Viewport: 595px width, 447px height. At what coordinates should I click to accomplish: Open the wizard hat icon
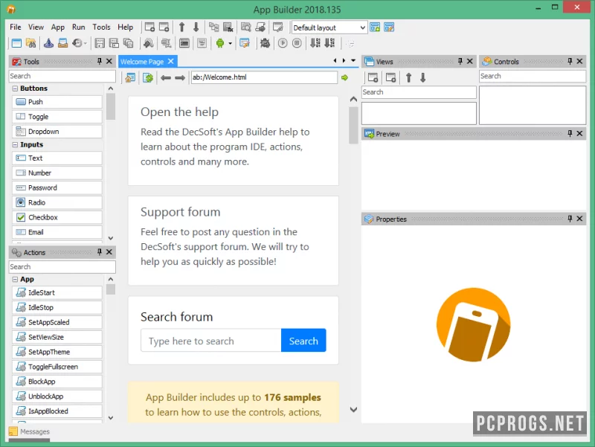pos(48,43)
